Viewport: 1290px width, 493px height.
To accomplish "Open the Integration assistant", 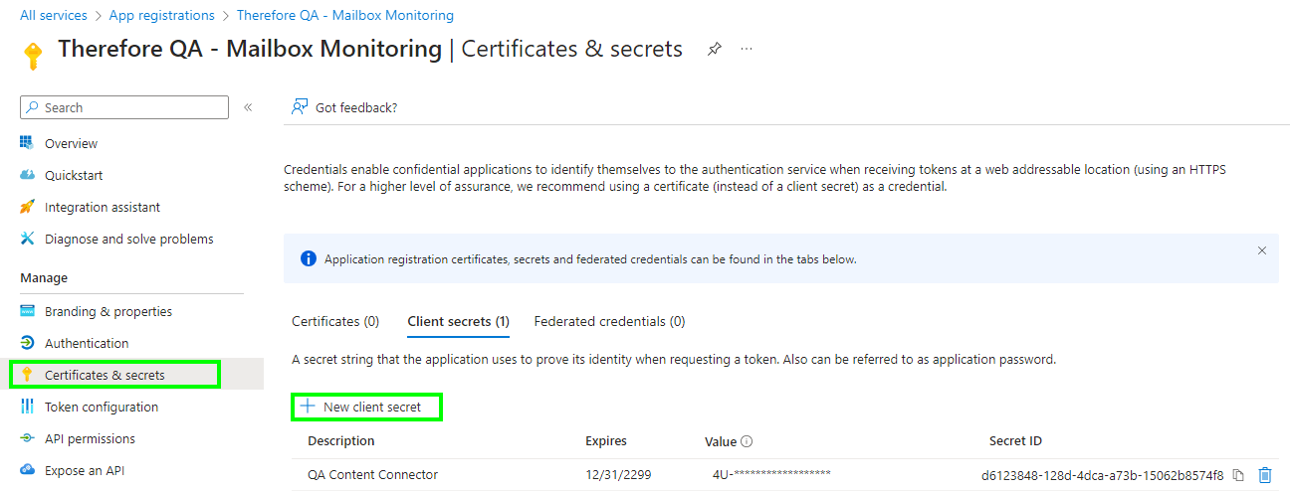I will pos(102,207).
